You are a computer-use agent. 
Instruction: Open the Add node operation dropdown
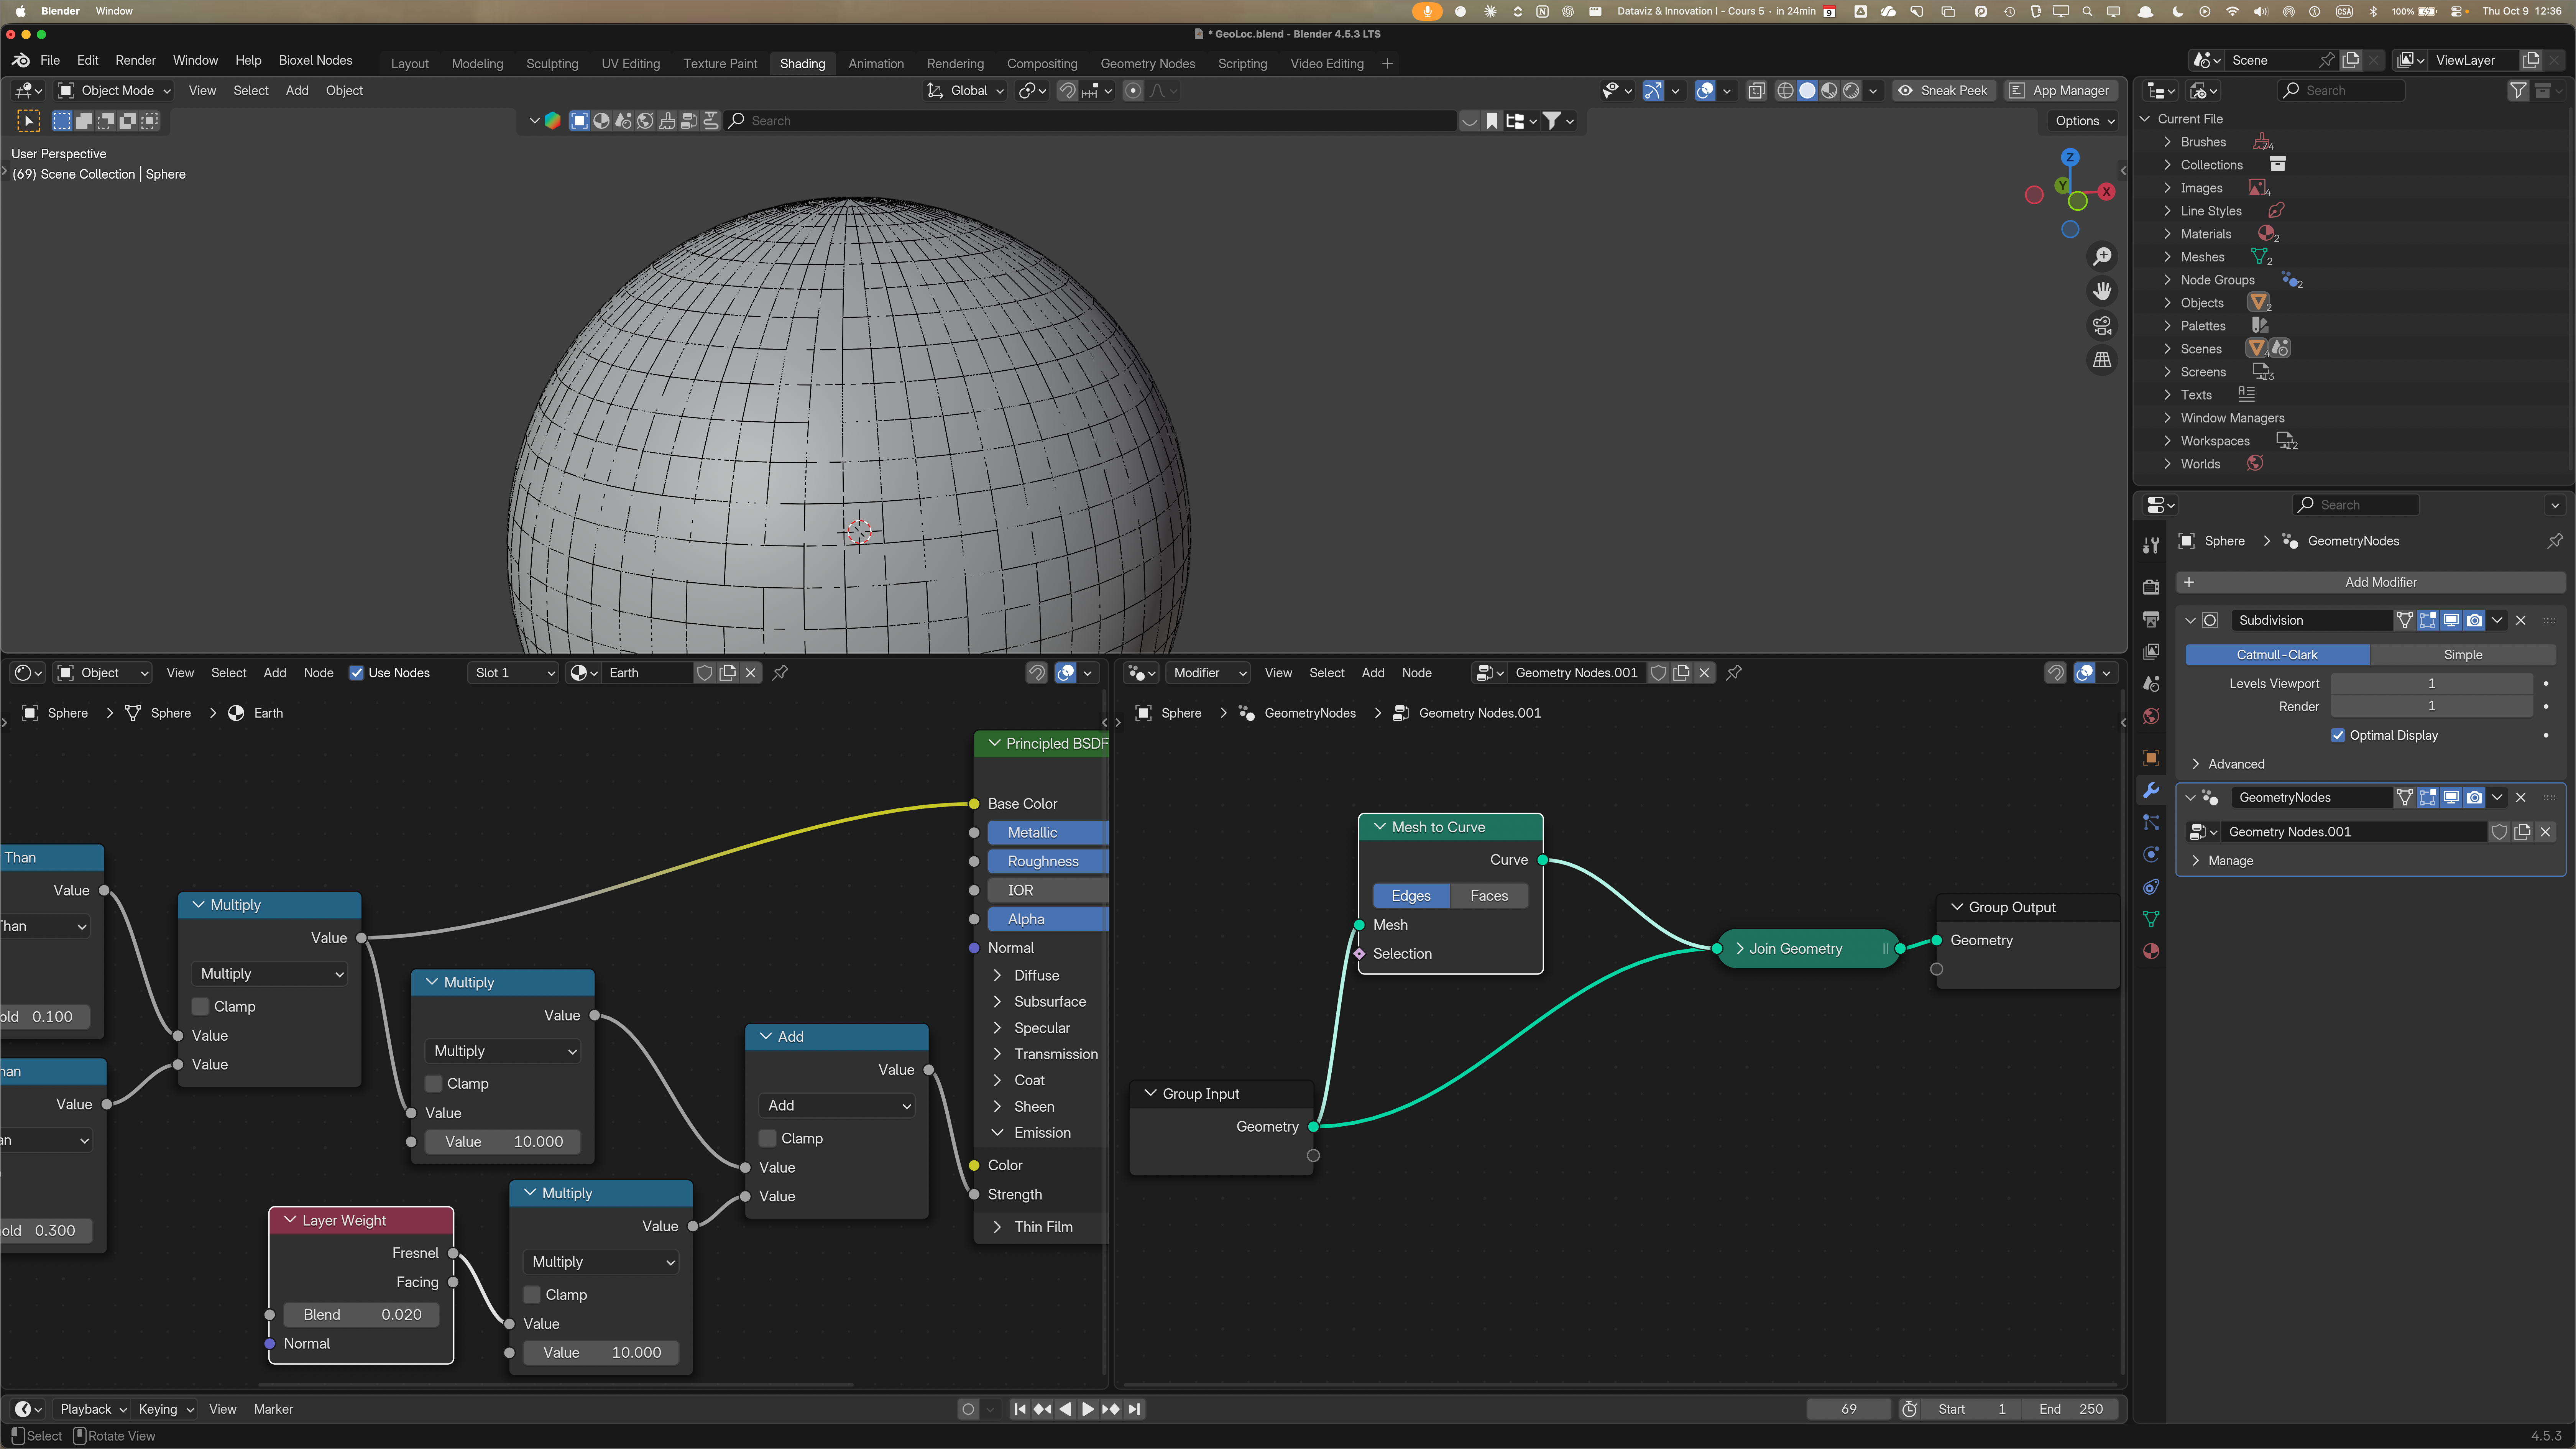(837, 1106)
